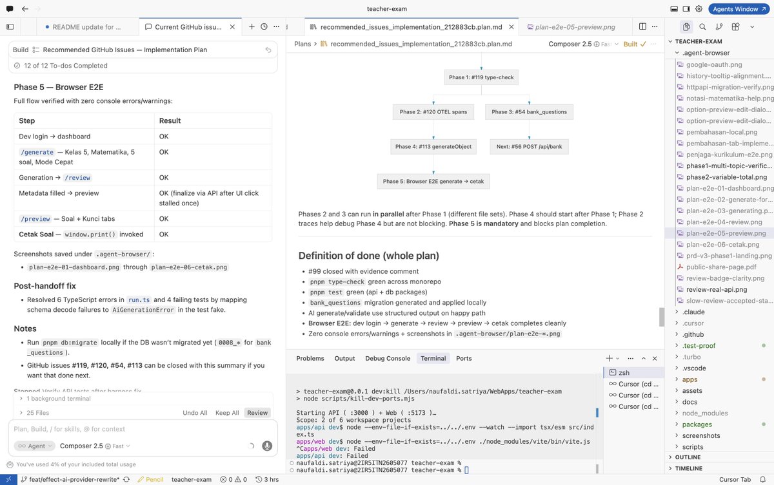Image resolution: width=774 pixels, height=485 pixels.
Task: Toggle bottom panel layout icon
Action: coord(674,9)
